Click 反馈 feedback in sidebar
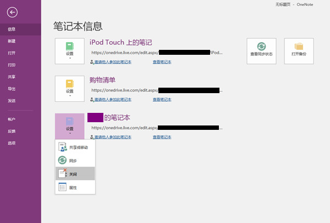This screenshot has width=330, height=223. [20, 131]
